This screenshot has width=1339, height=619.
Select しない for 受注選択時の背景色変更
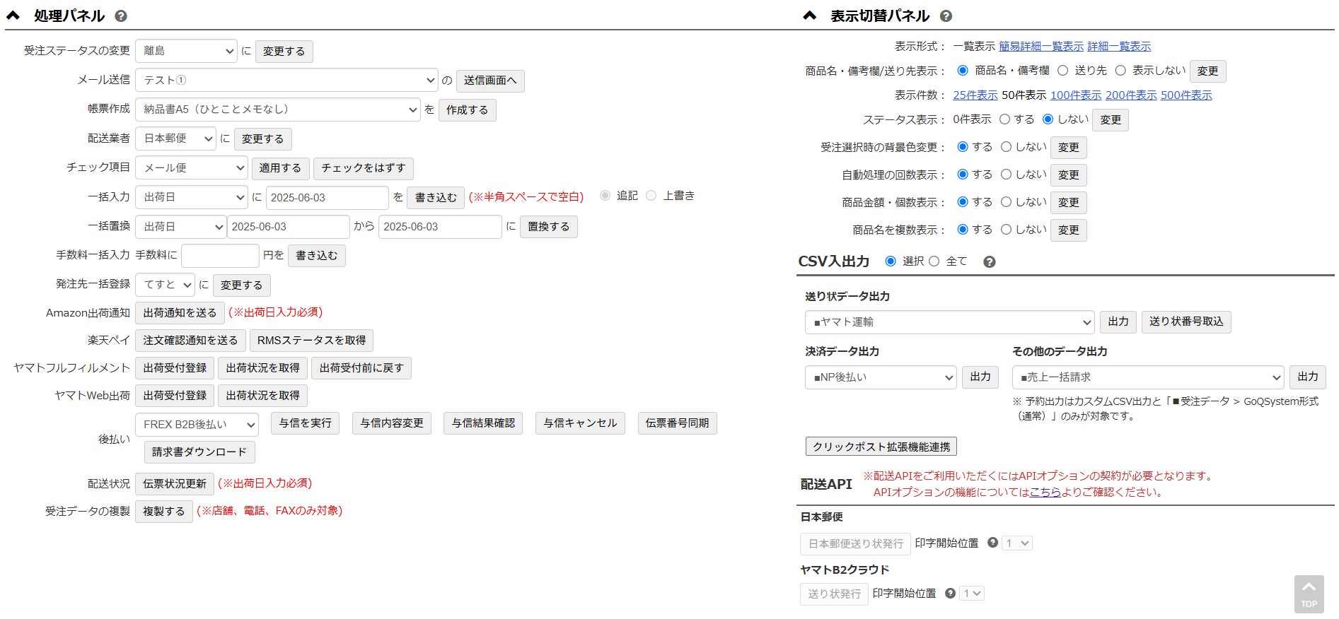point(1006,147)
